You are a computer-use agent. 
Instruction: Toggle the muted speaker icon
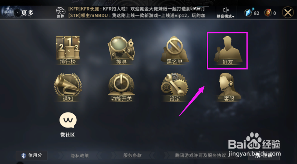pos(226,10)
